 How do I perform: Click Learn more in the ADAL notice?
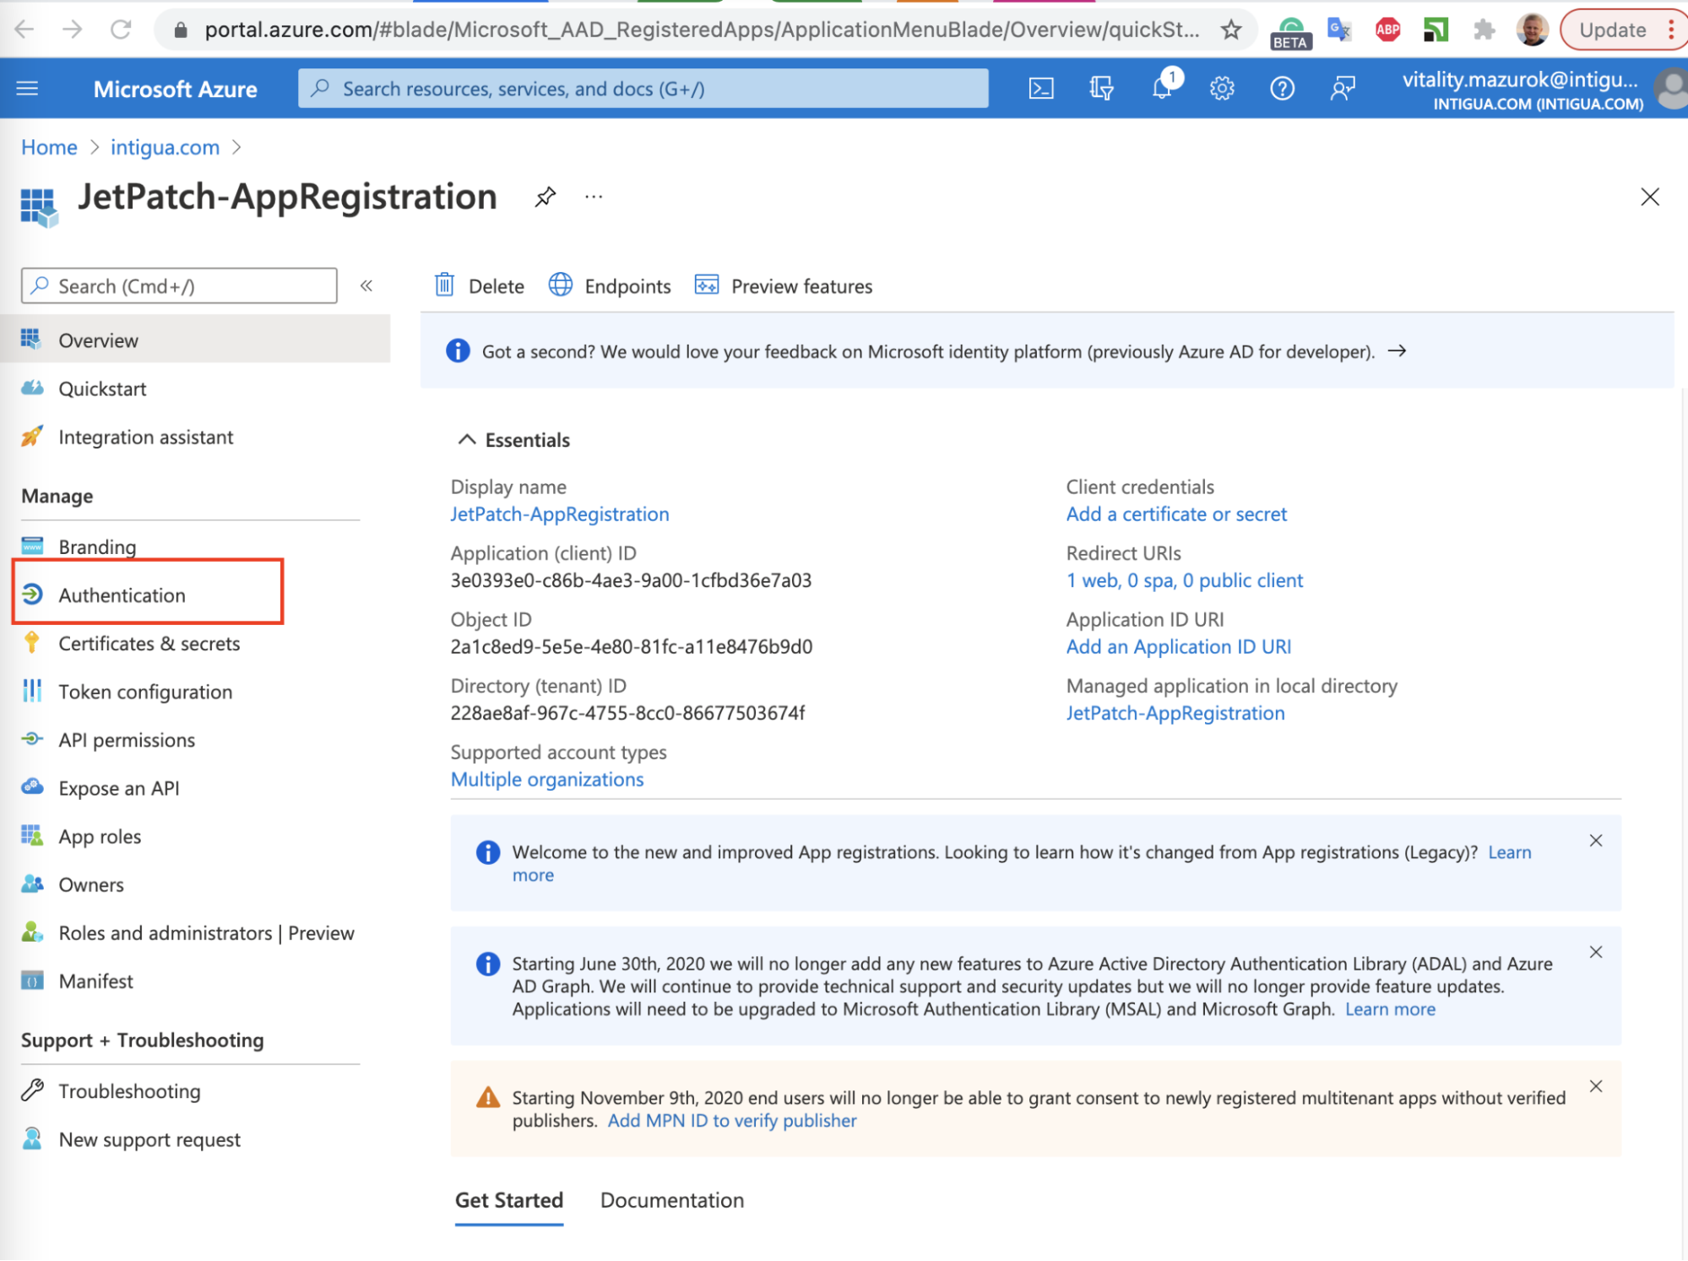[x=1389, y=1008]
